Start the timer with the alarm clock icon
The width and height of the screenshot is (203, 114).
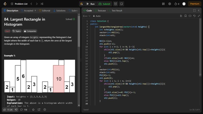115,4
